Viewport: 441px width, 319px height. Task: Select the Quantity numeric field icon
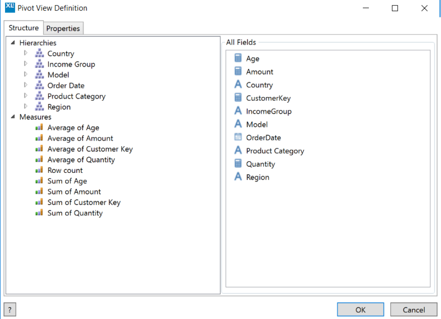(238, 164)
